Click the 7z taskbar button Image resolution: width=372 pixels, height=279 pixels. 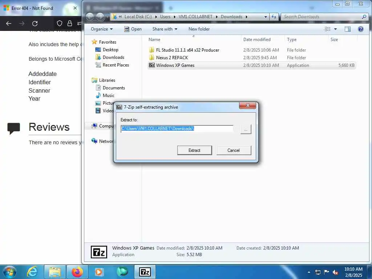click(x=145, y=272)
